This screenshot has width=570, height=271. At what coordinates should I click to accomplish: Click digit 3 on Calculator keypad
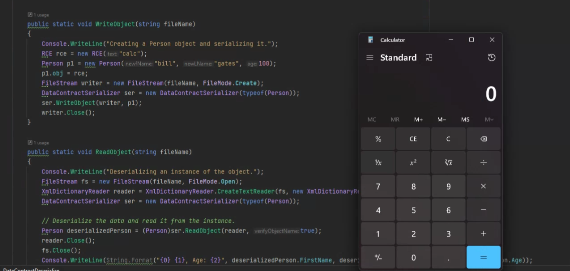[448, 234]
